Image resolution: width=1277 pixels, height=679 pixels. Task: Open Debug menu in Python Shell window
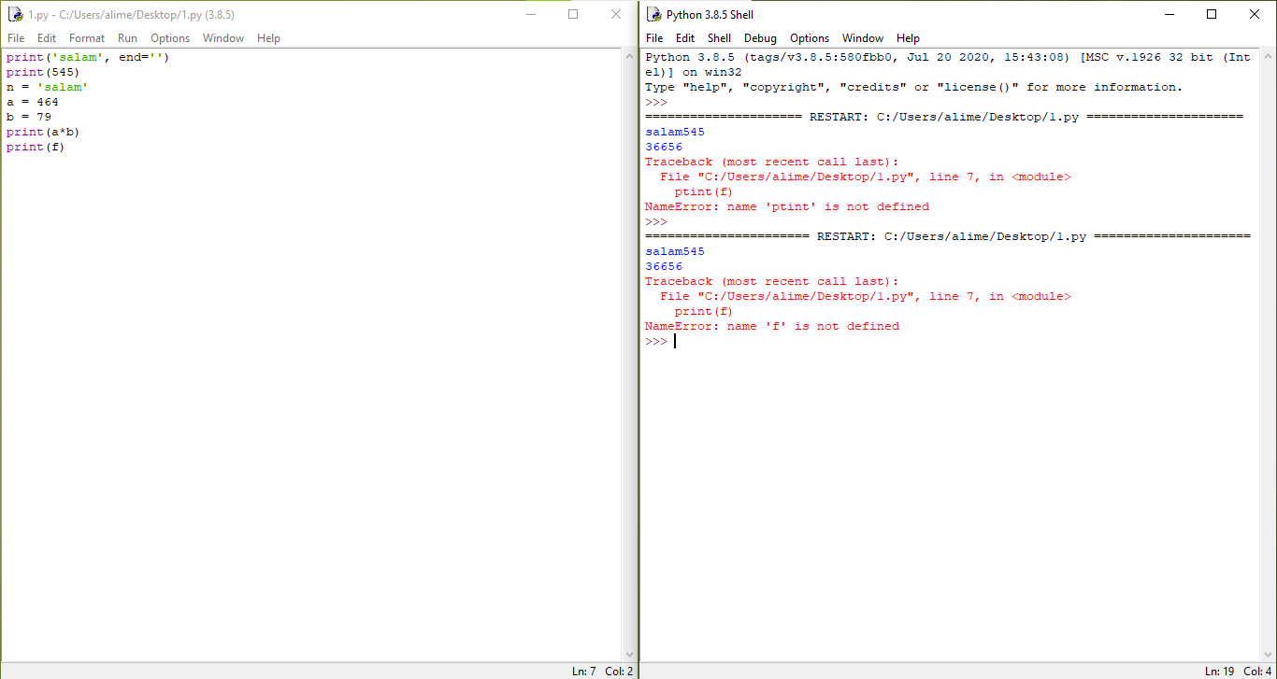(x=760, y=38)
